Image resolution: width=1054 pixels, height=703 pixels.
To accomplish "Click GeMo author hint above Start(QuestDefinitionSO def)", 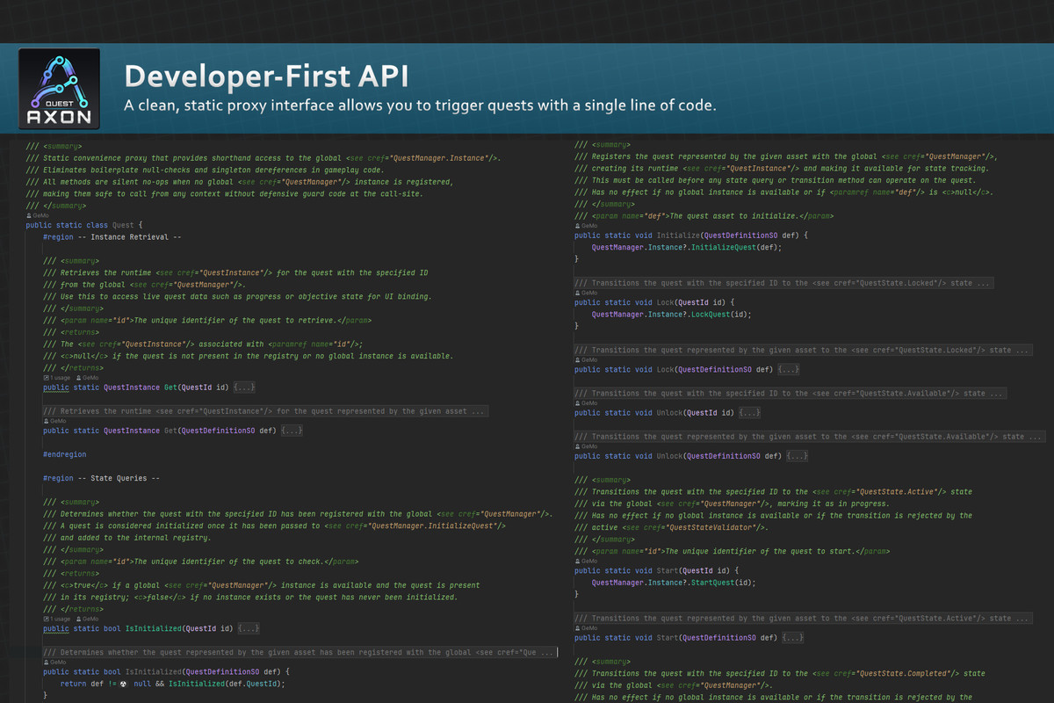I will 586,627.
